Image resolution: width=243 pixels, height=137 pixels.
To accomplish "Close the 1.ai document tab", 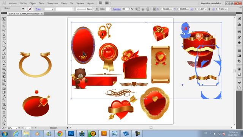I will coord(42,14).
